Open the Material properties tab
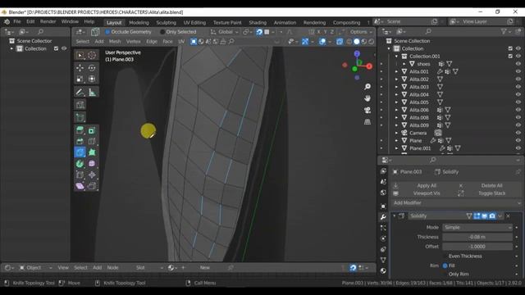Screen dimensions: 525x295 pyautogui.click(x=383, y=270)
